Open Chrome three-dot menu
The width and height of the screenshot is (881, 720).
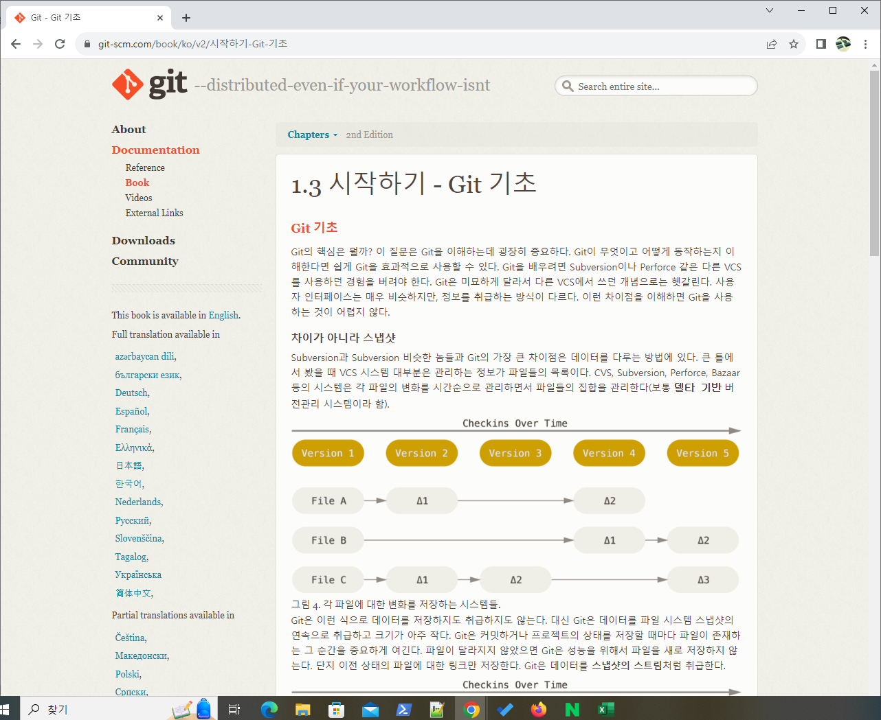pyautogui.click(x=865, y=44)
